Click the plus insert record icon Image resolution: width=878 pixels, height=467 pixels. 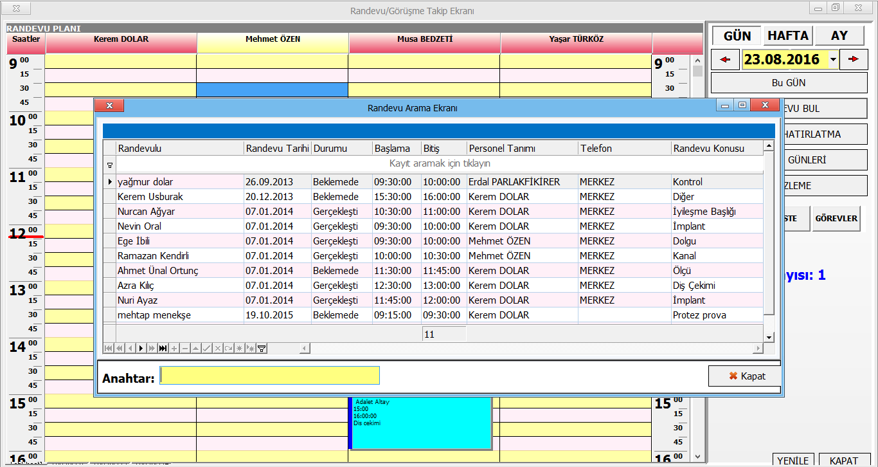tap(174, 348)
